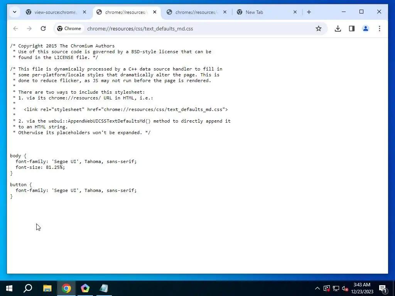The height and width of the screenshot is (296, 395).
Task: Click the notepad-style app taskbar icon
Action: tap(104, 288)
